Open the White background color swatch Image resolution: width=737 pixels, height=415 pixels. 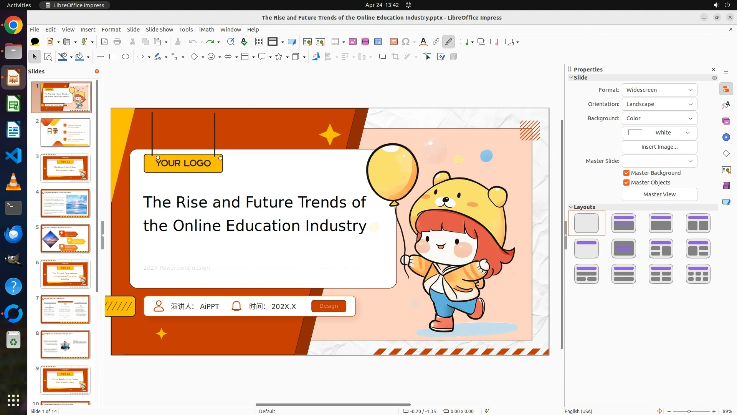[659, 133]
